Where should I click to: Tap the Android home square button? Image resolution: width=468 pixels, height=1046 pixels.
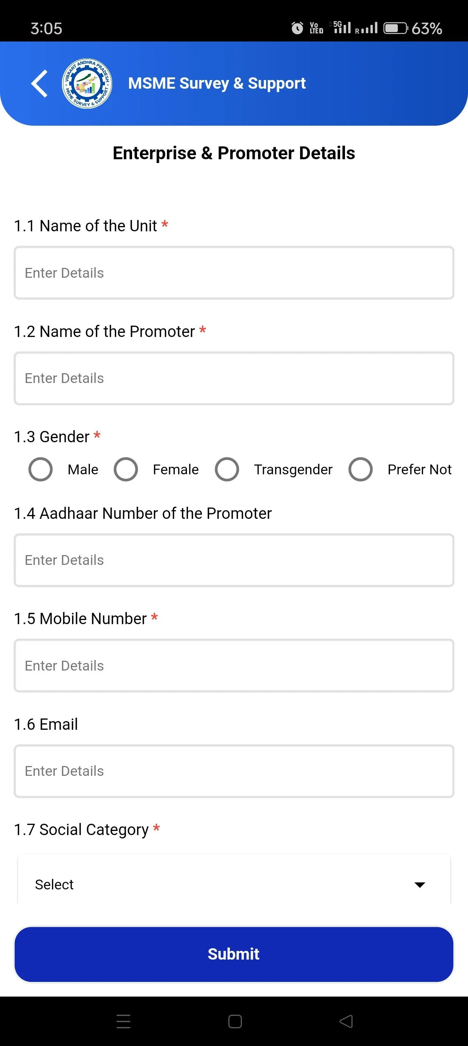235,1021
